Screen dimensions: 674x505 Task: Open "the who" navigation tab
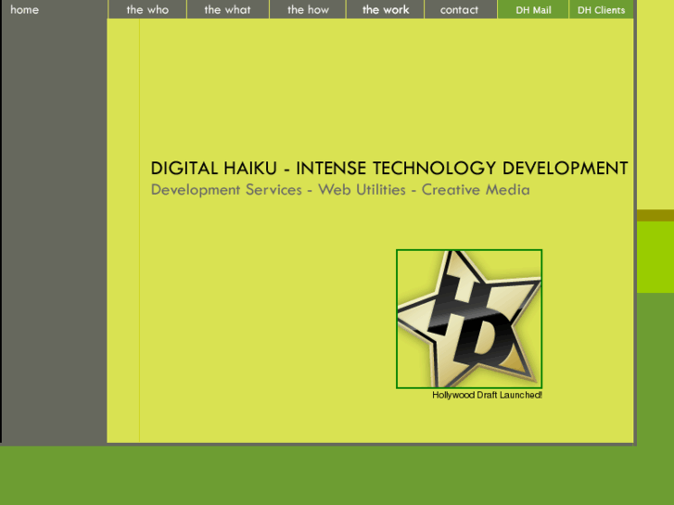coord(147,9)
